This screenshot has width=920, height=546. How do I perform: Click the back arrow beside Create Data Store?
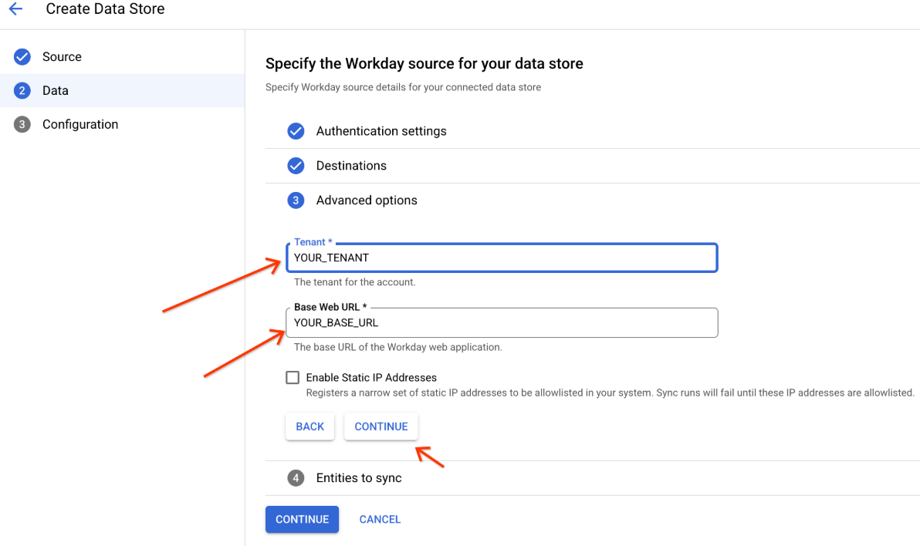(x=16, y=8)
